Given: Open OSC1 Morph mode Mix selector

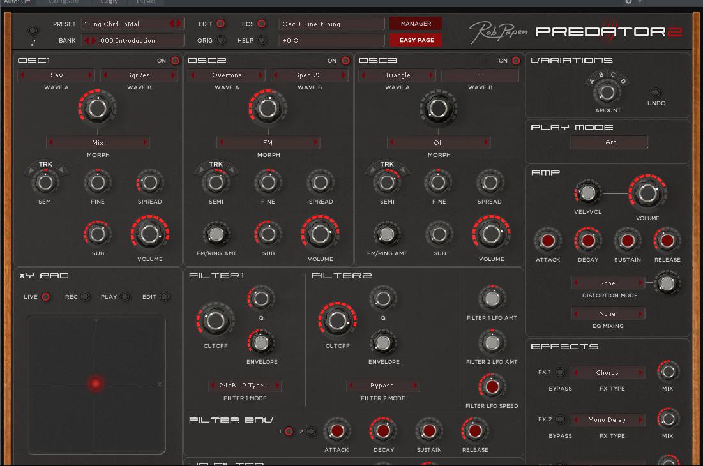Looking at the screenshot, I should 98,142.
